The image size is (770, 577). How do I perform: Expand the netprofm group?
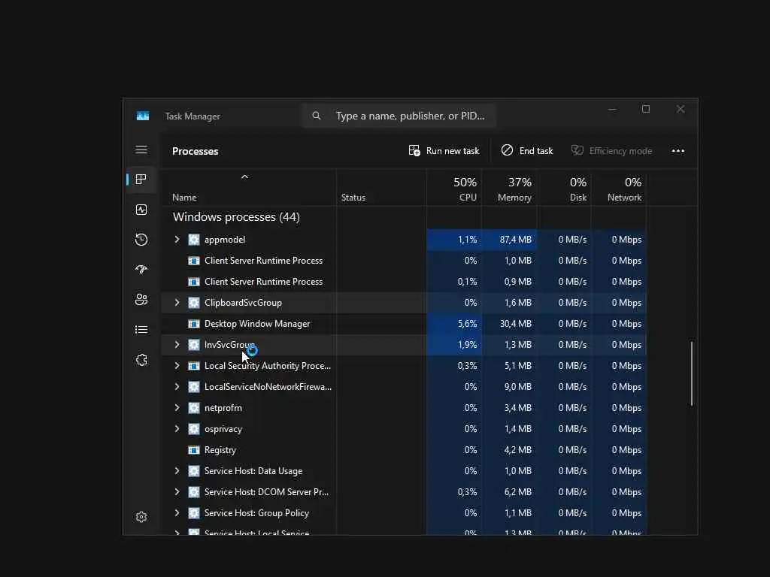177,408
